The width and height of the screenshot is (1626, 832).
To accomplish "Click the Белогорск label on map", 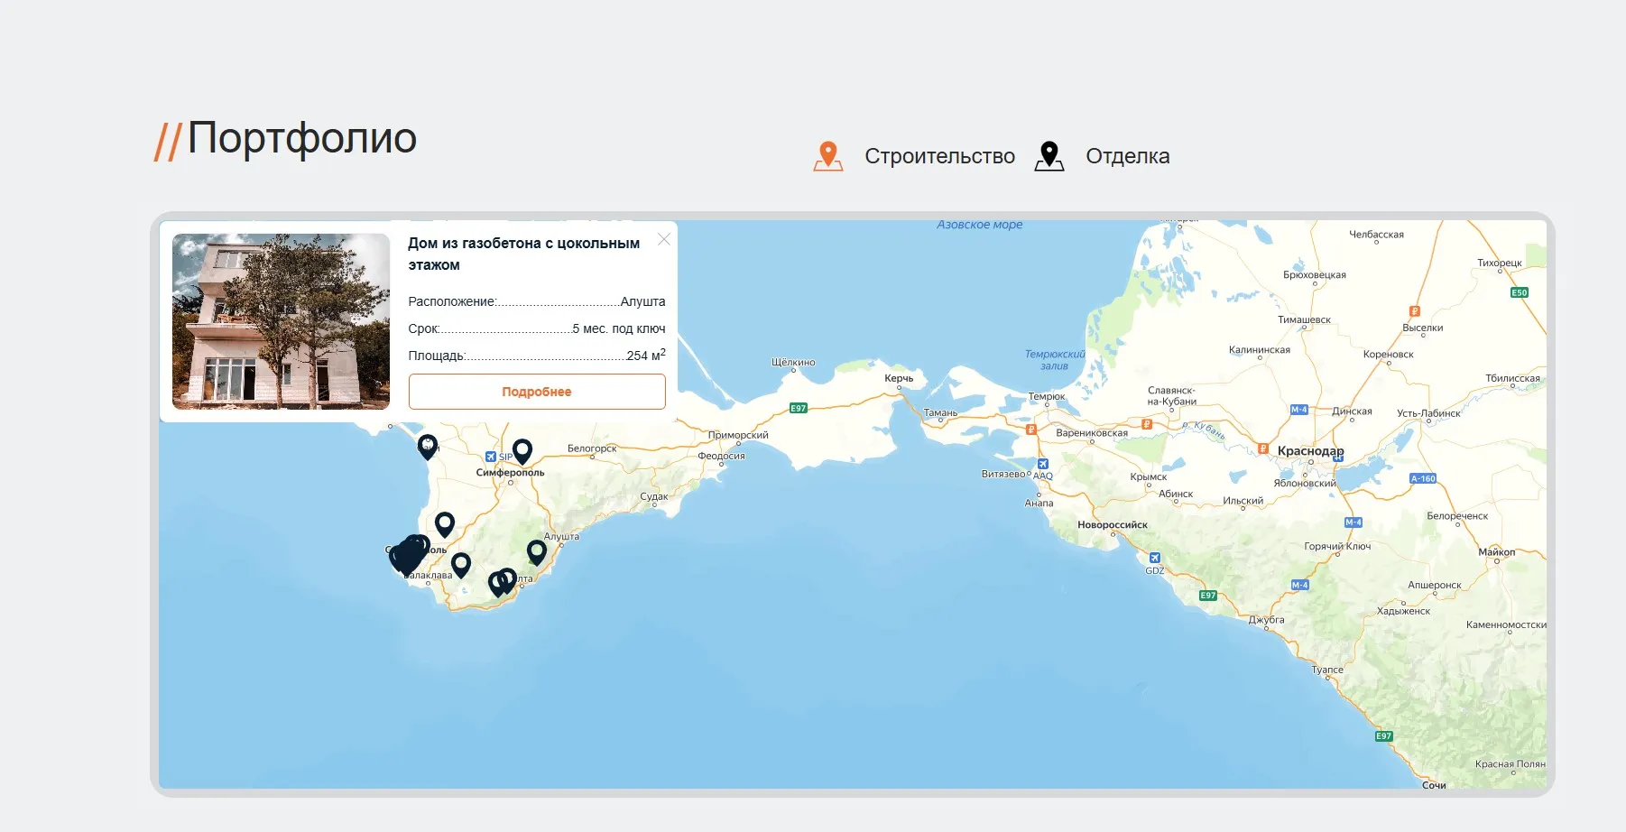I will pos(592,448).
